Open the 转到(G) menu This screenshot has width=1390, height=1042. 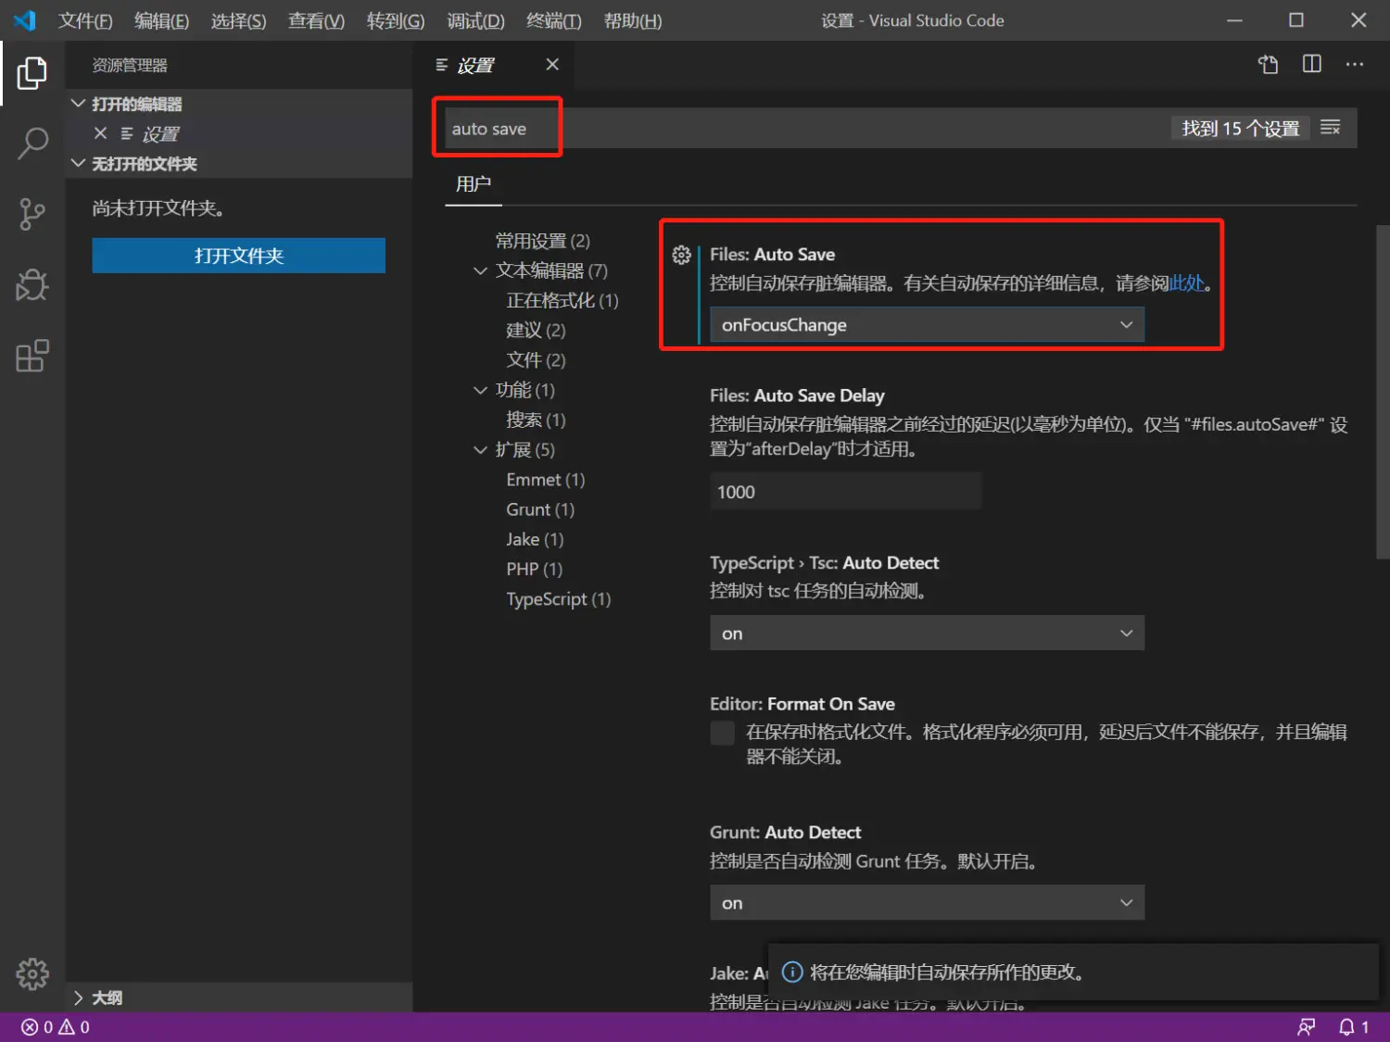396,20
